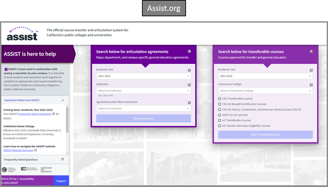This screenshot has height=187, width=328.
Task: Click the ASSIST logo
Action: coord(22,34)
